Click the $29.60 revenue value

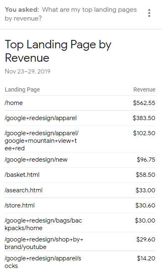[146, 239]
